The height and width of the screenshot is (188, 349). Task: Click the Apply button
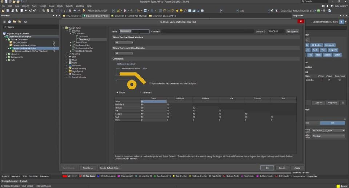(x=297, y=168)
